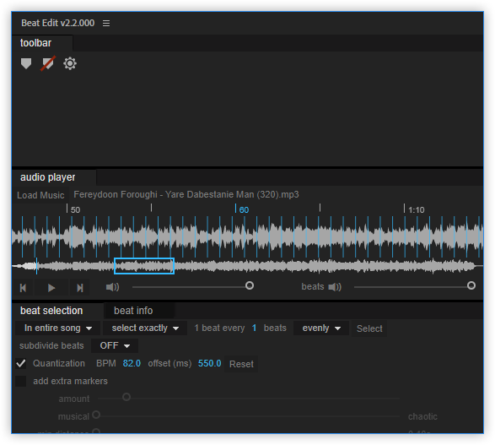
Task: Adjust the music volume slider handle
Action: pos(250,285)
